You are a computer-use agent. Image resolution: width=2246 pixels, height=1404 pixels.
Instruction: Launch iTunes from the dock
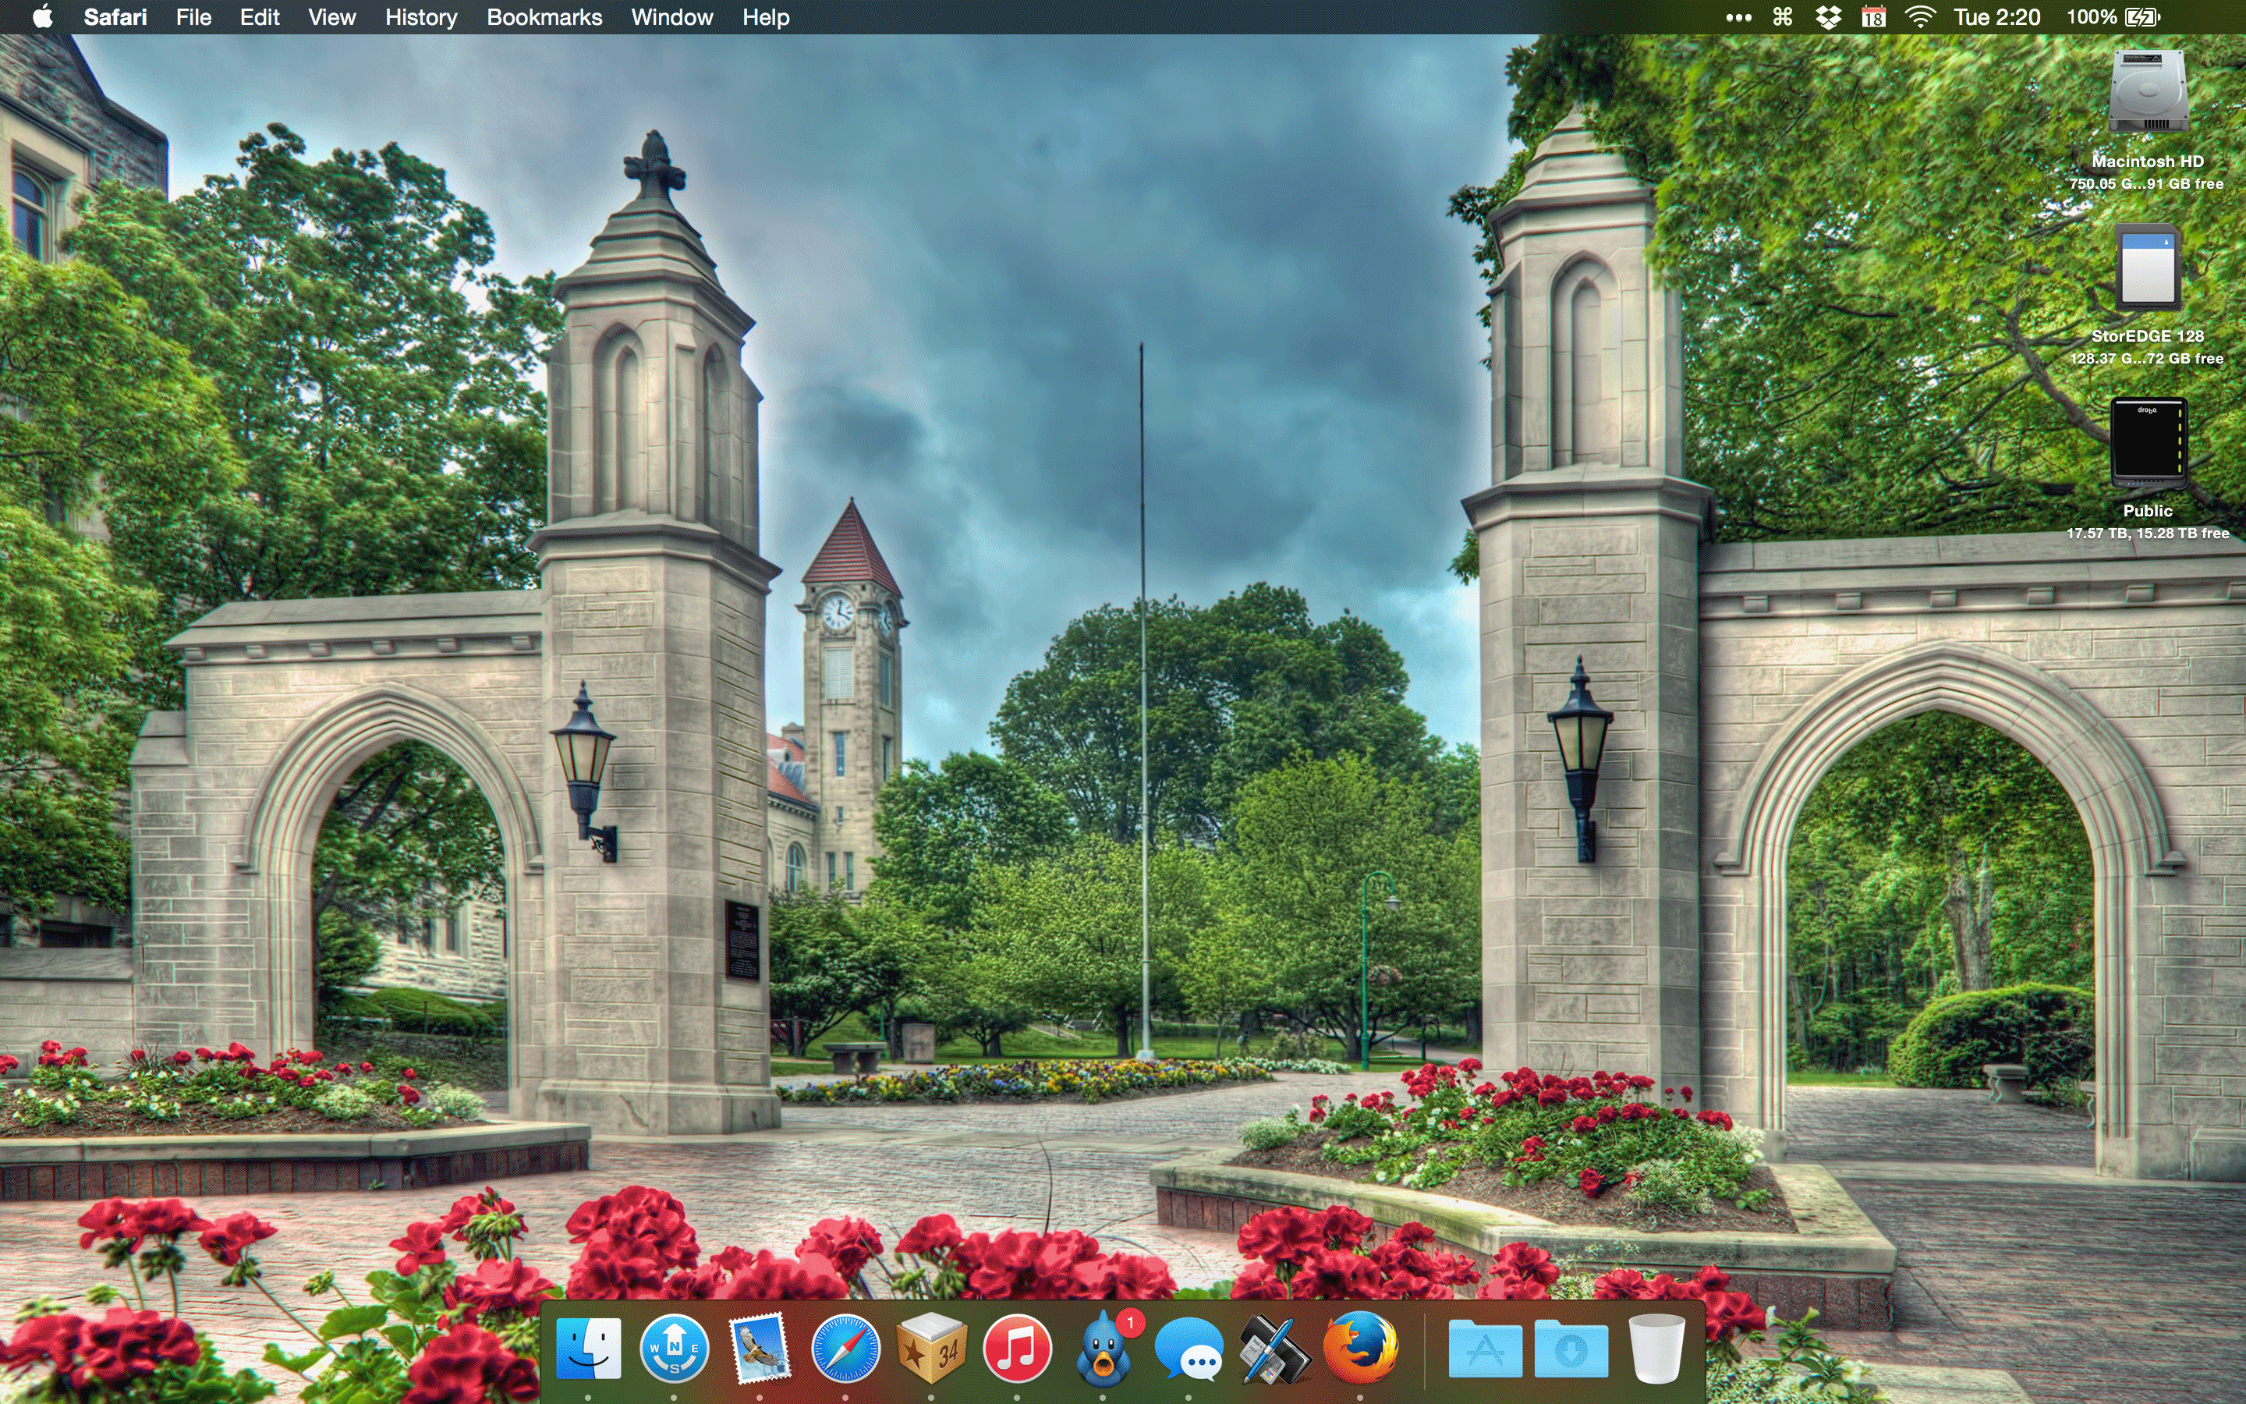[1017, 1349]
